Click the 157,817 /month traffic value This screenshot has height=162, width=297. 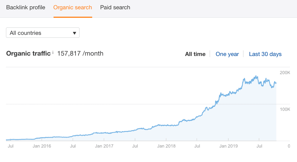click(x=80, y=54)
